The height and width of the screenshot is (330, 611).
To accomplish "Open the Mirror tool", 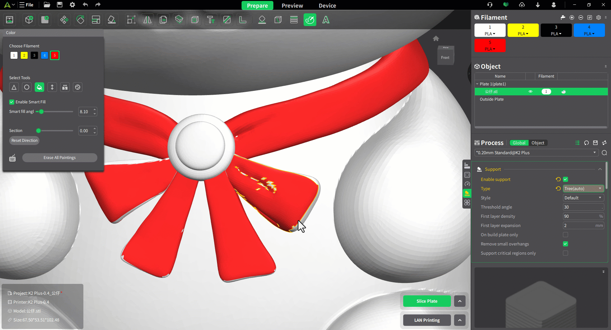I will click(x=147, y=20).
